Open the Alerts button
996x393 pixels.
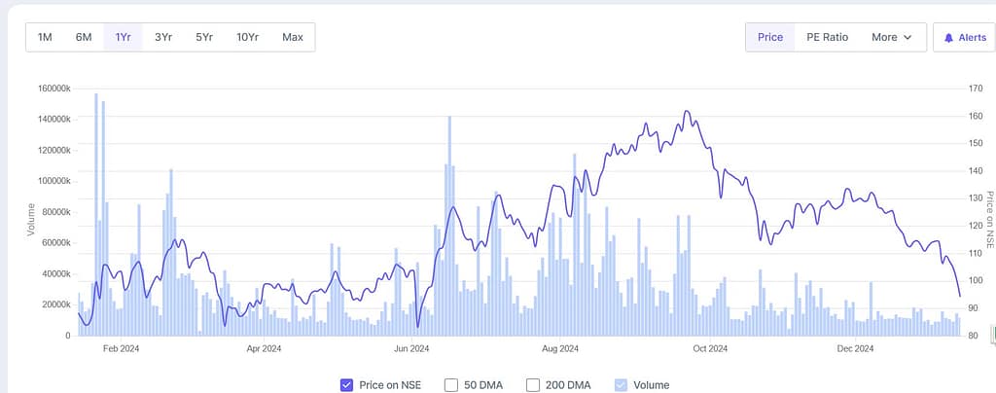tap(965, 38)
